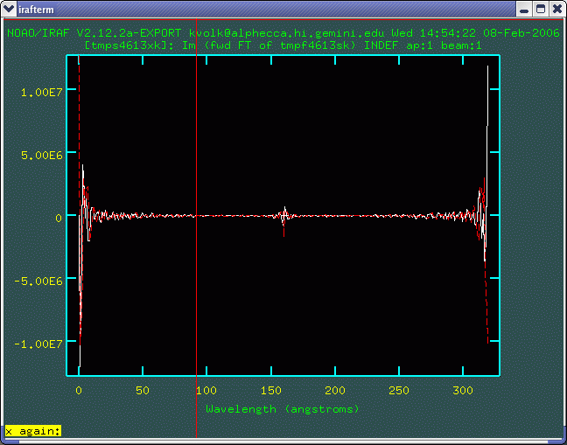Click the 5.00E6 y-axis label
Image resolution: width=567 pixels, height=445 pixels.
[42, 156]
